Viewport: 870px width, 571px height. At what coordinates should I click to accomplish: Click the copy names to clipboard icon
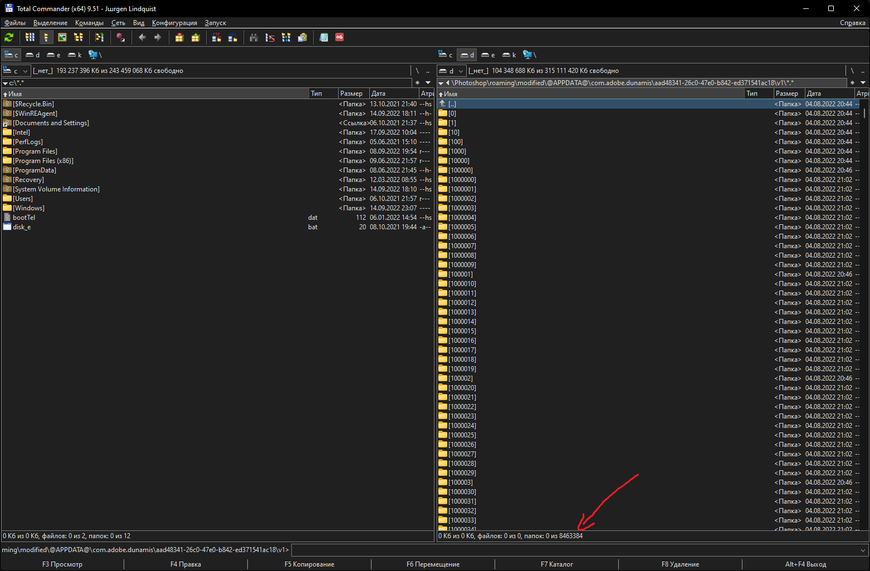click(302, 37)
